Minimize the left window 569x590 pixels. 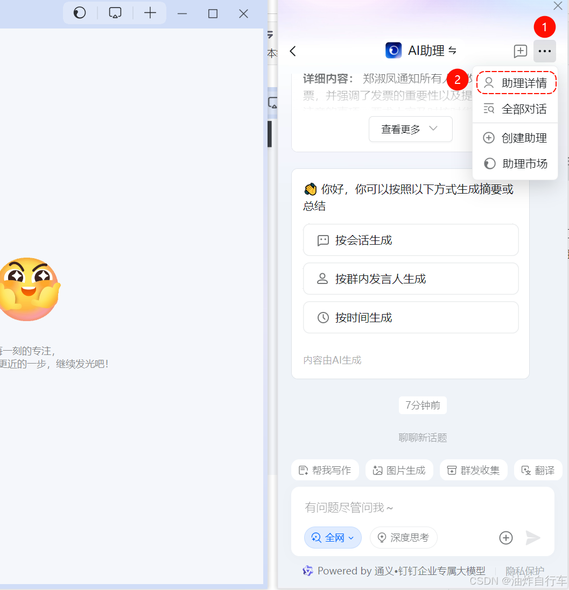pos(182,14)
